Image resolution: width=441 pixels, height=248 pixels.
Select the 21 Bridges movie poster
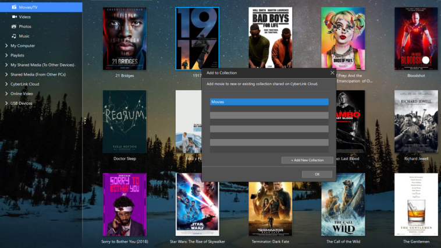point(125,38)
